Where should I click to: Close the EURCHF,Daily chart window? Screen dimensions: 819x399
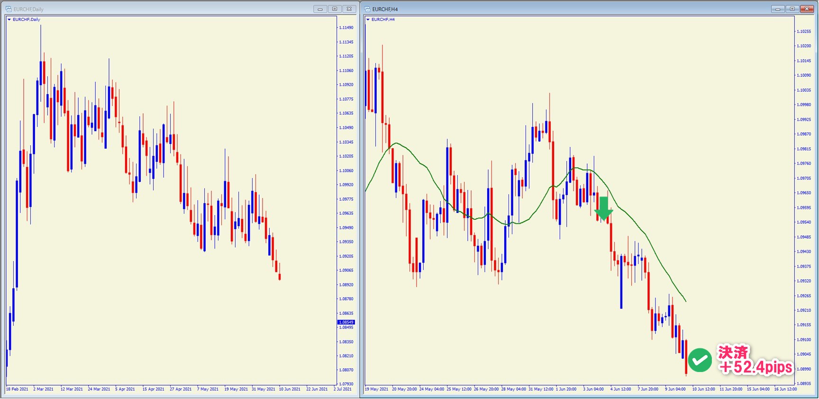click(349, 9)
